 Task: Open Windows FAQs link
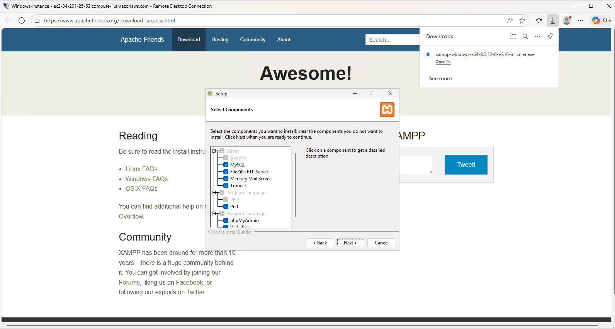point(146,179)
